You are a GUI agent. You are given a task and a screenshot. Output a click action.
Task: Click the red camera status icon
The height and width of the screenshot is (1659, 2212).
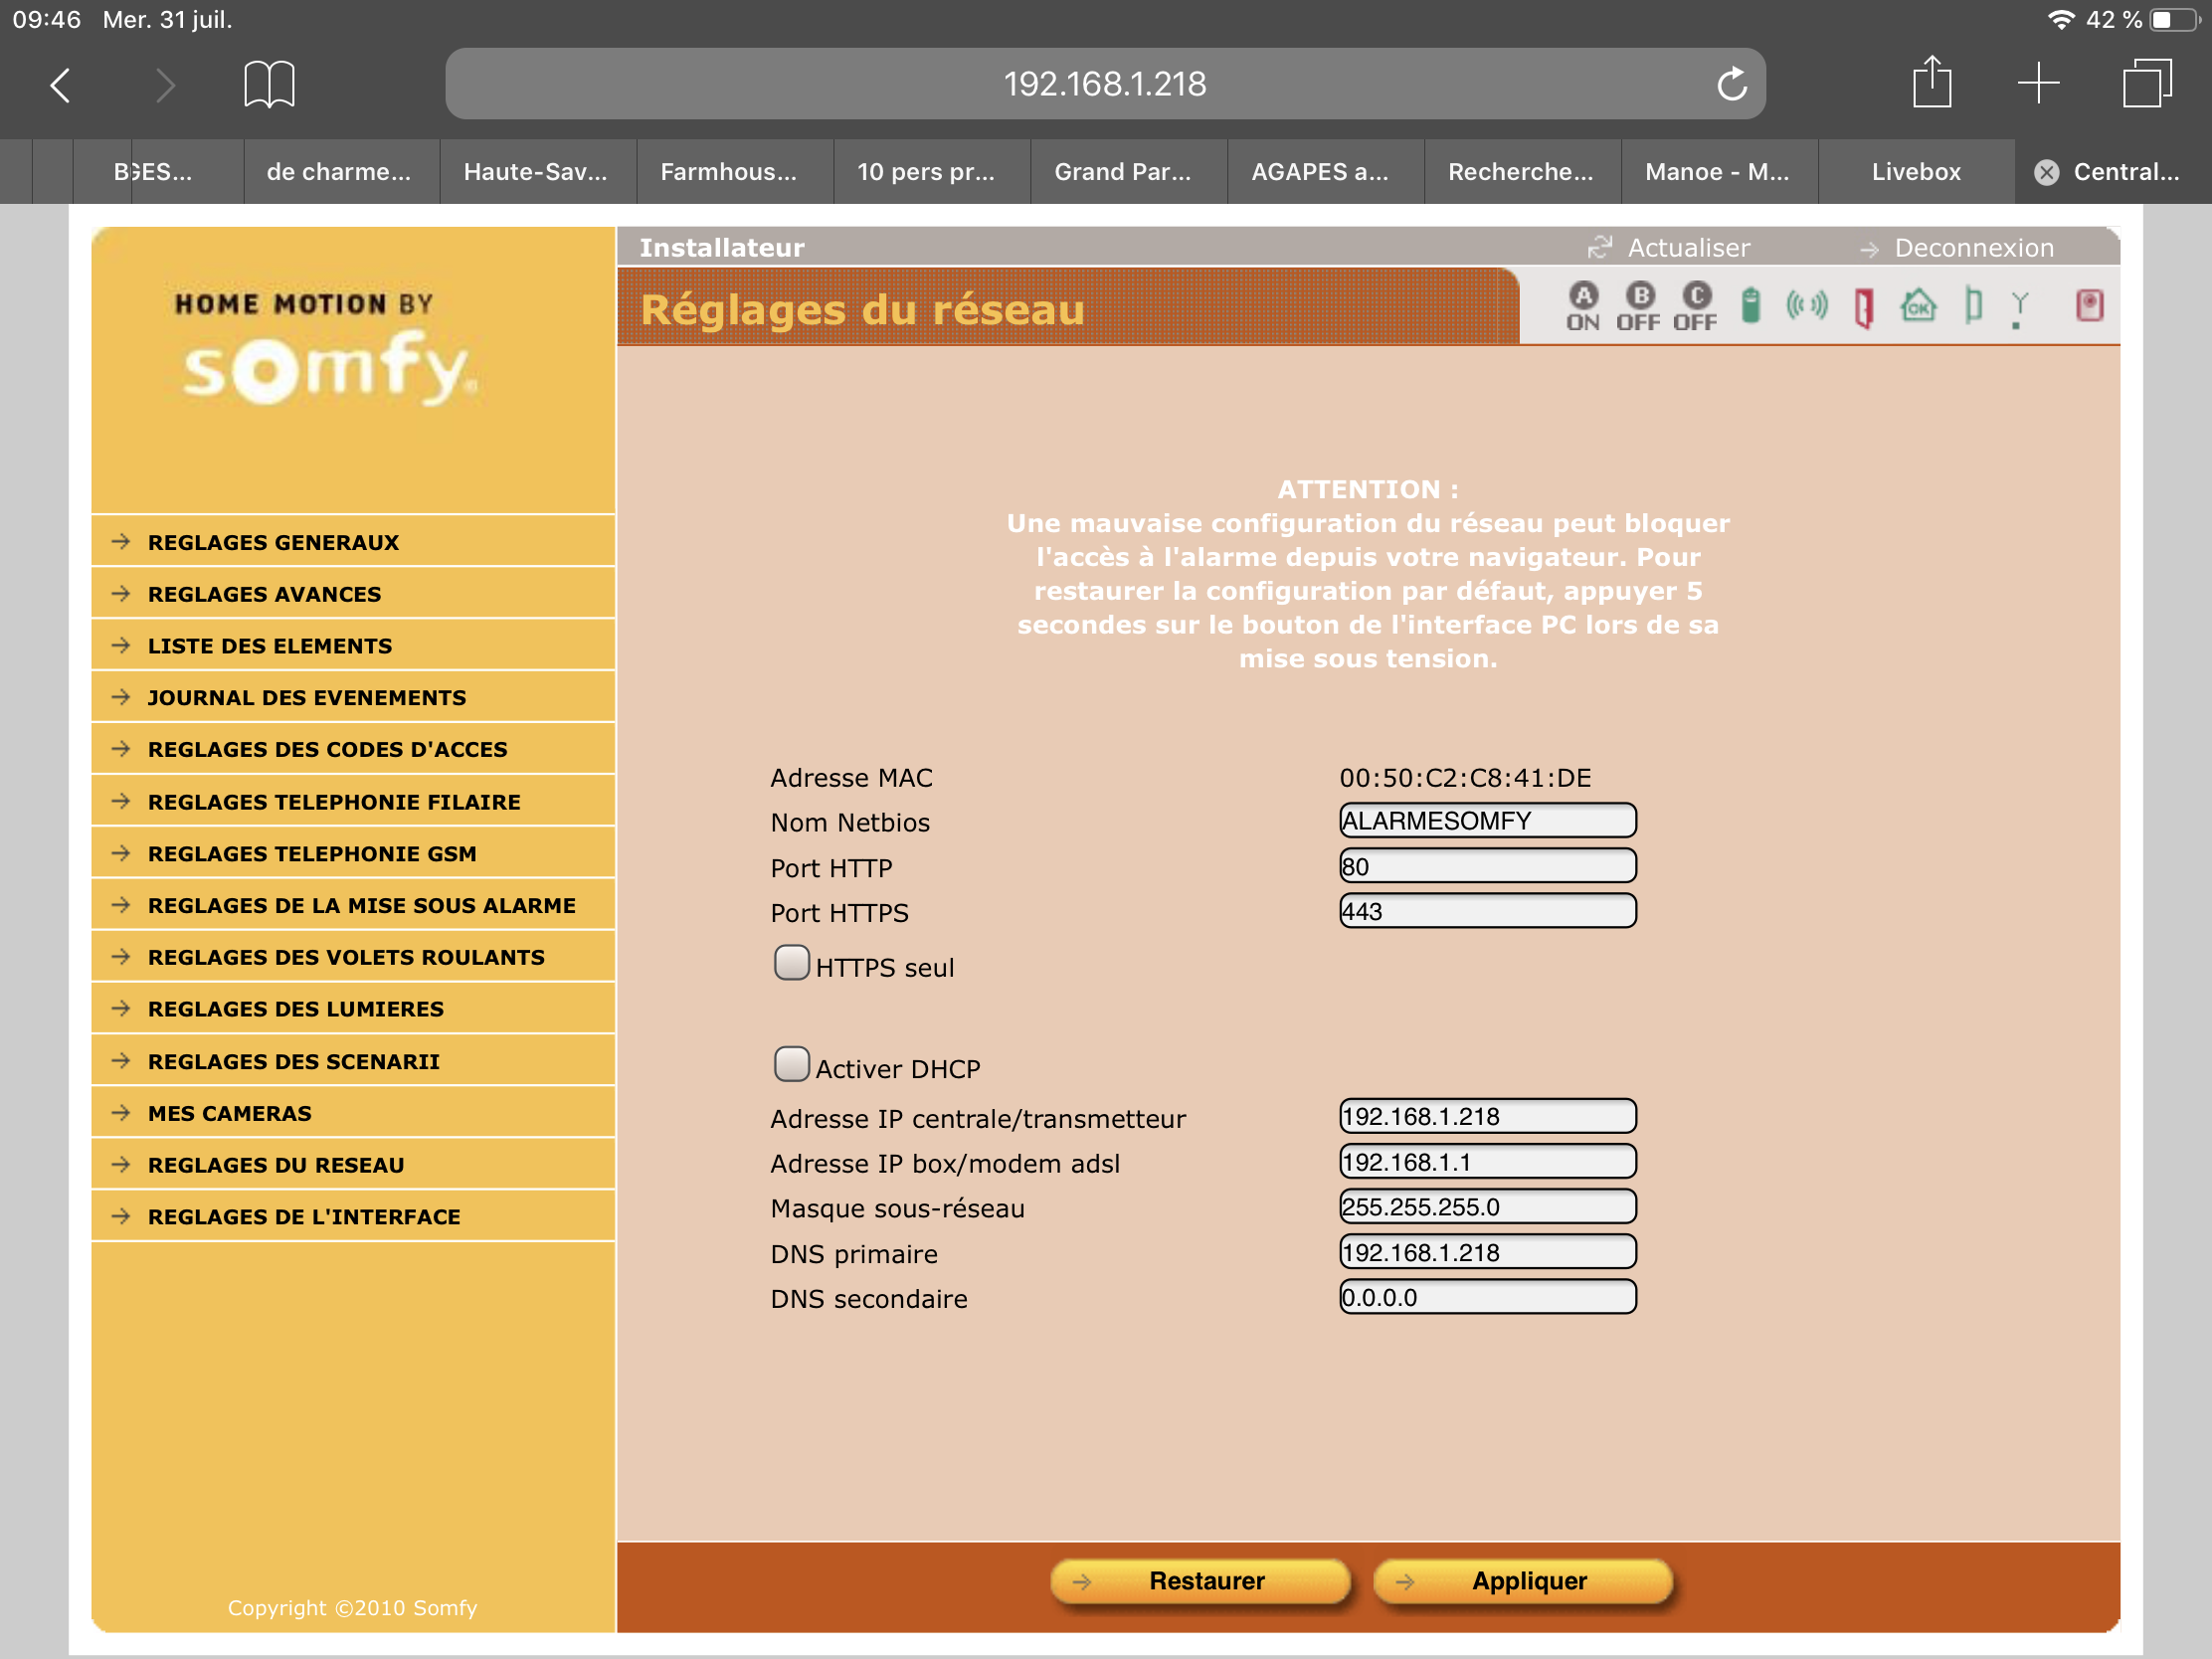[x=2089, y=305]
